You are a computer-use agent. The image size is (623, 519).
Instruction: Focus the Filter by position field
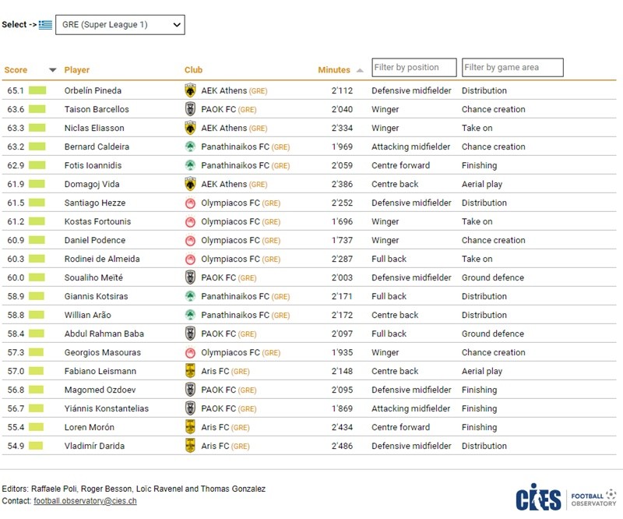(x=414, y=68)
